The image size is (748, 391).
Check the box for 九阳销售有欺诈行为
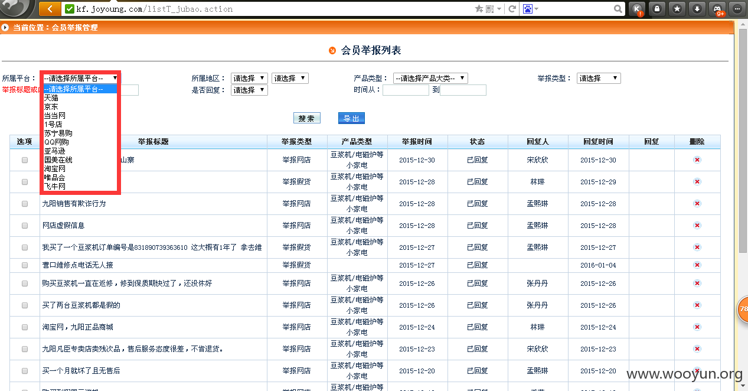coord(25,204)
